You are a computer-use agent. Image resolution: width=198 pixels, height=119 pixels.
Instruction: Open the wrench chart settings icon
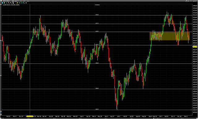pyautogui.click(x=24, y=3)
